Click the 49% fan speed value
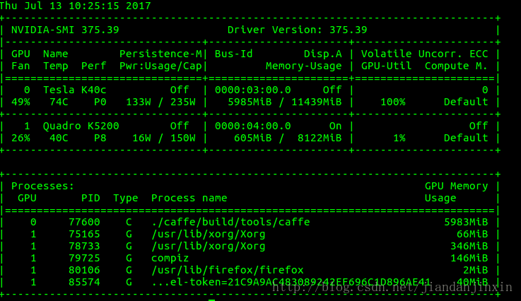 (21, 102)
